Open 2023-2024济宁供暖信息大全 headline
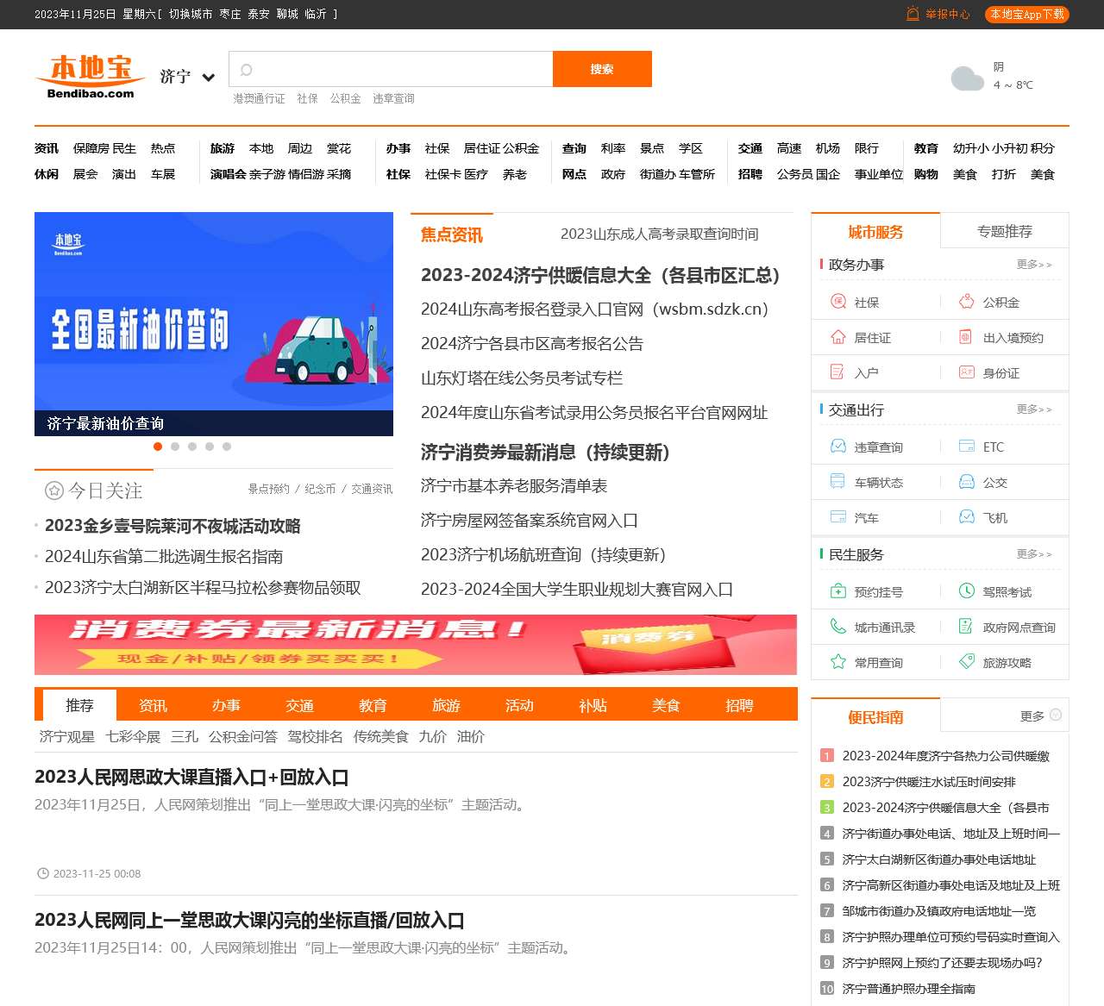The width and height of the screenshot is (1104, 1006). [600, 275]
